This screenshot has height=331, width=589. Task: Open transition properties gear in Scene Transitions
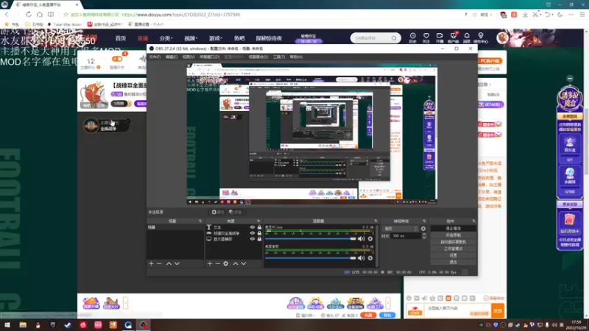[x=423, y=229]
